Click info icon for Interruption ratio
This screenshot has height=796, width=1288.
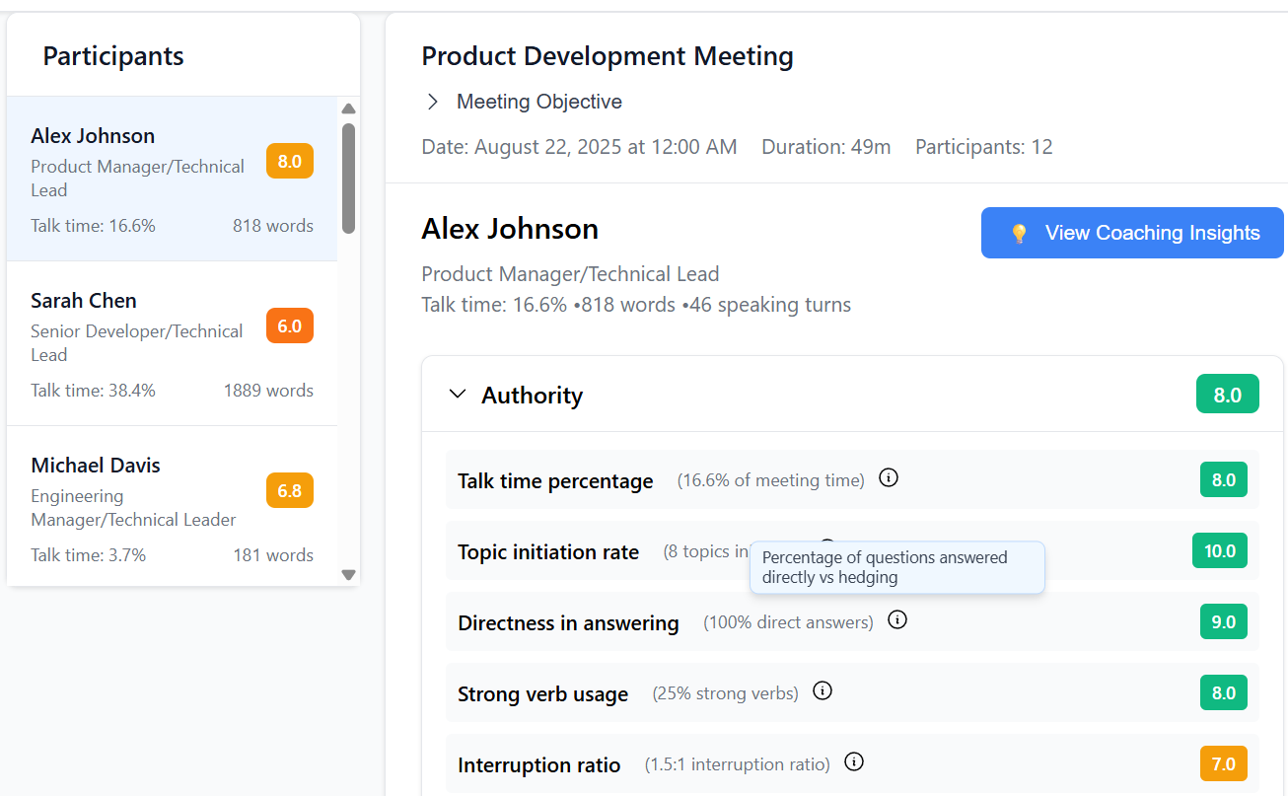pos(855,762)
